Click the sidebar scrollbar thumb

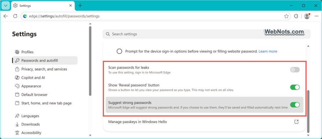(x=90, y=61)
